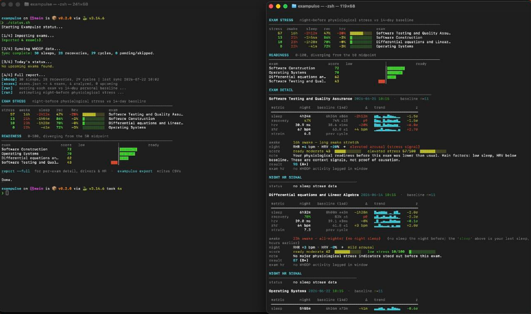Click the 'ready moderate 62' score text
Viewport: 531px width, 314px height.
pyautogui.click(x=312, y=252)
